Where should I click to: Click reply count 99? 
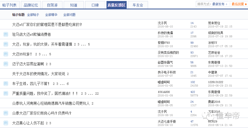192,43
